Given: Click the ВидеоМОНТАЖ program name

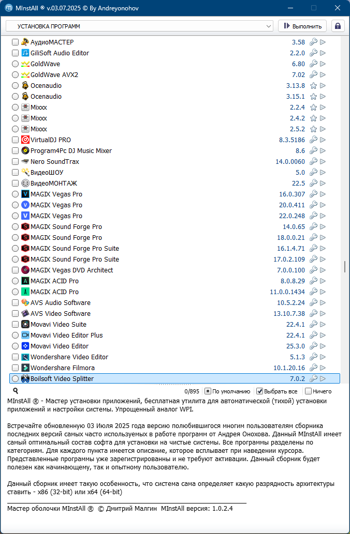Looking at the screenshot, I should click(x=54, y=183).
